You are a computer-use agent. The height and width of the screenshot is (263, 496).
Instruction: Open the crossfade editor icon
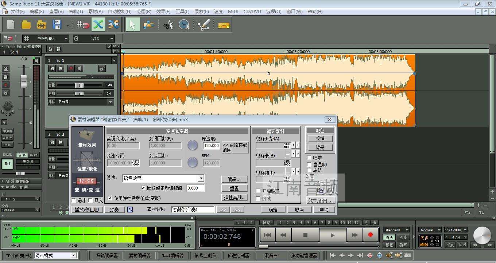tap(113, 25)
